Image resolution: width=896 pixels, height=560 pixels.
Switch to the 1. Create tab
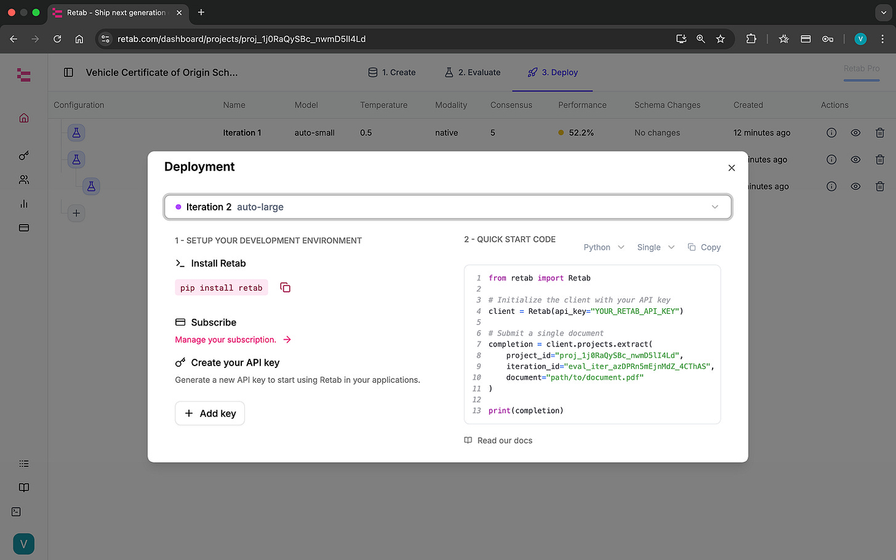tap(392, 73)
